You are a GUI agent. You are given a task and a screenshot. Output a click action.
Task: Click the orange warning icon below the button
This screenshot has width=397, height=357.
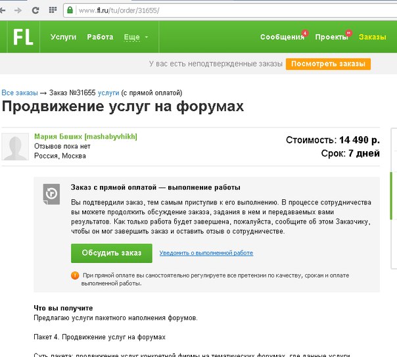tap(75, 275)
